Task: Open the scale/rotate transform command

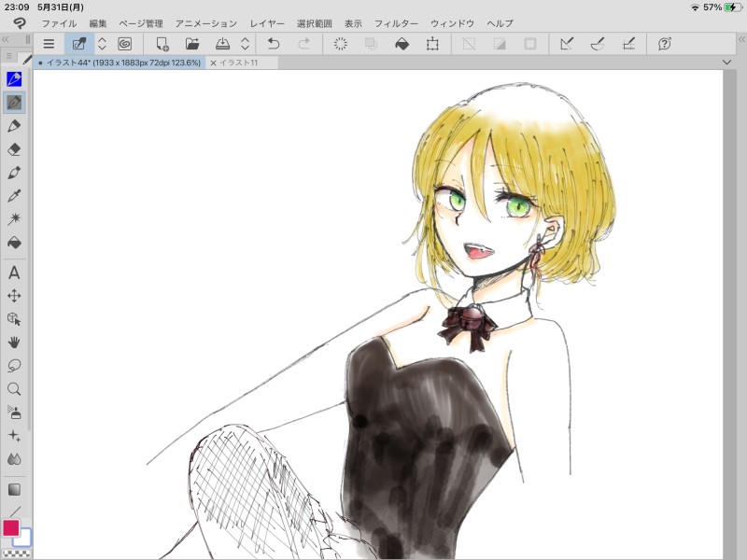Action: click(432, 44)
